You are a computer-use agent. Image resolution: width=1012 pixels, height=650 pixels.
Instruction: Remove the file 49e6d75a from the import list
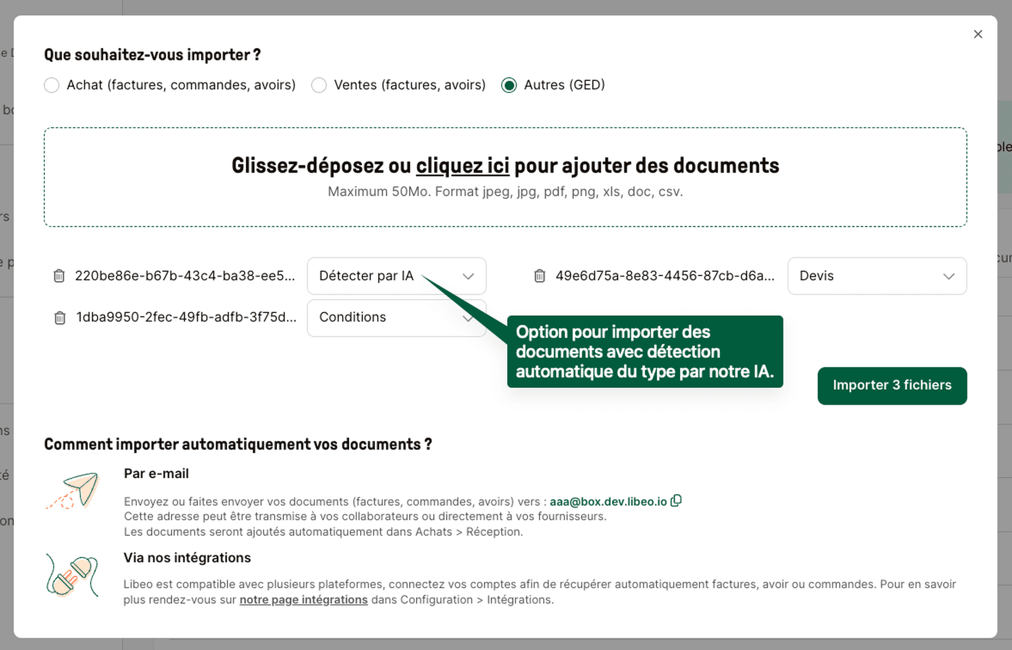point(540,276)
